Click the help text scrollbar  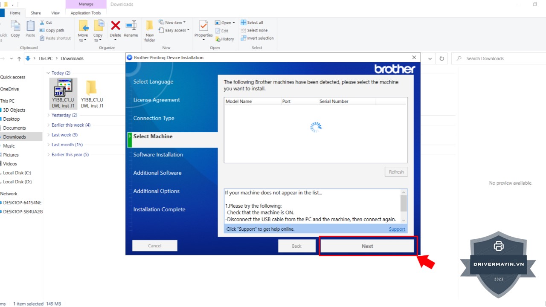[404, 204]
